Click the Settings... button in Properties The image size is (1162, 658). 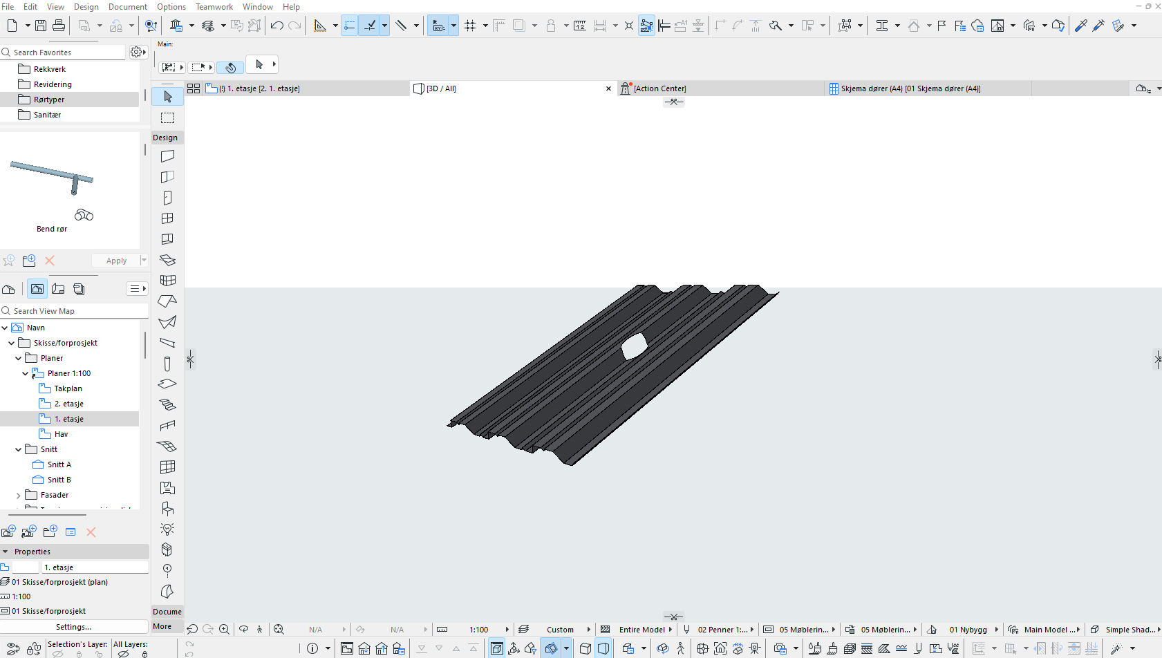74,627
